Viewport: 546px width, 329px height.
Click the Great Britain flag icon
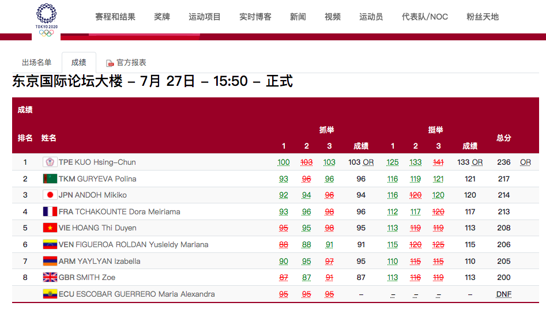point(50,277)
